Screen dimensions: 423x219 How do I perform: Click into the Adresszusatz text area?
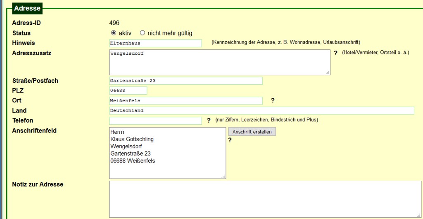219,63
